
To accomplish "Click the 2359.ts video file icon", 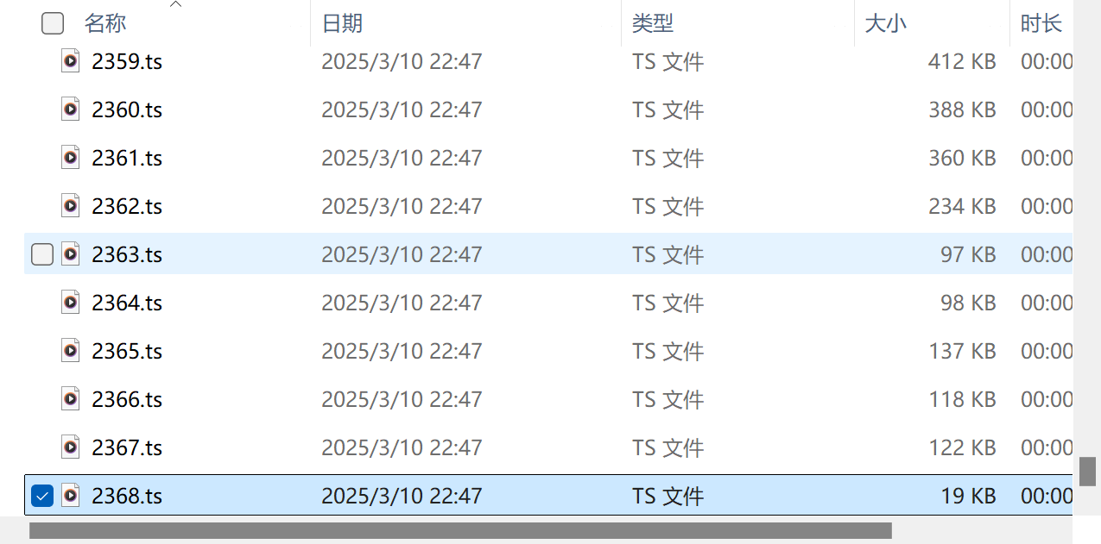I will pos(71,61).
